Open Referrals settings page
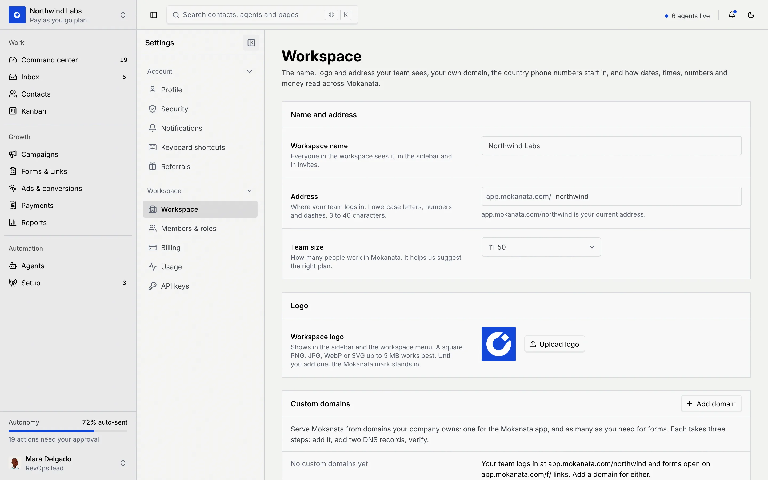The image size is (768, 480). click(x=200, y=167)
